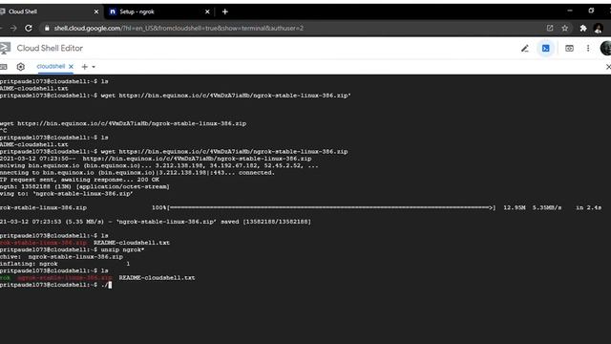The image size is (611, 344).
Task: Switch to the Setup - ngrok browser tab
Action: click(159, 11)
